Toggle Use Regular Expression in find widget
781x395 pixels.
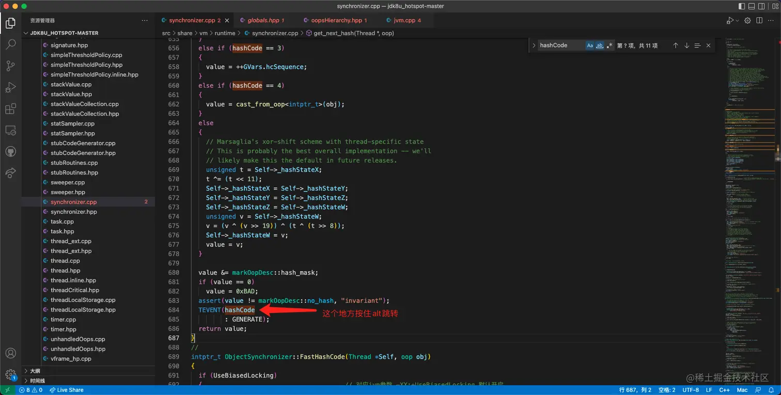610,45
